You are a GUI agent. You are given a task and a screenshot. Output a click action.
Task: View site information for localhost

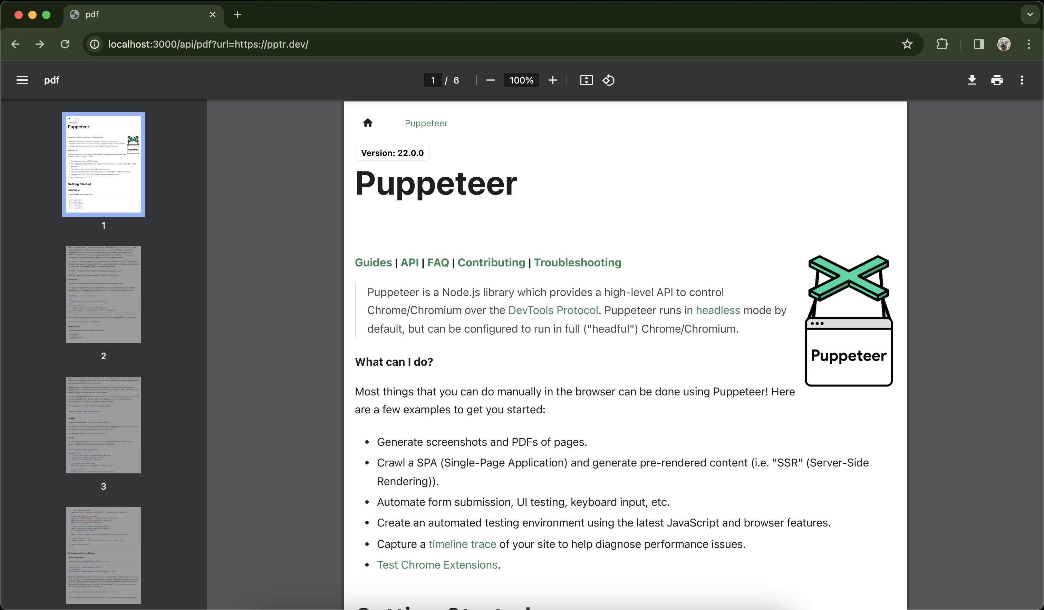point(95,44)
